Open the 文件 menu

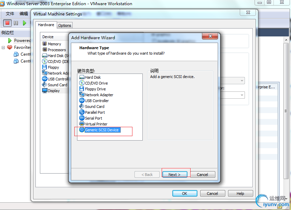pos(10,14)
